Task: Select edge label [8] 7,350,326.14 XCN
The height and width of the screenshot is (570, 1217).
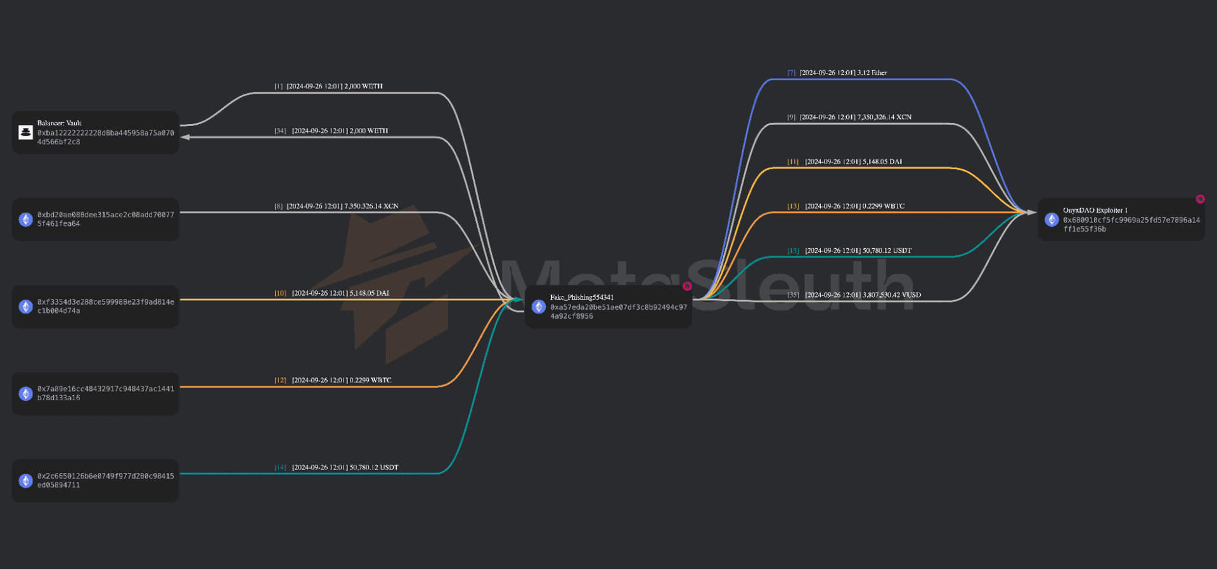Action: (x=336, y=206)
